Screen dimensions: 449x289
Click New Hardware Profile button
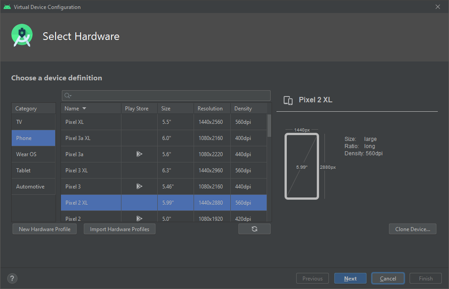tap(44, 229)
